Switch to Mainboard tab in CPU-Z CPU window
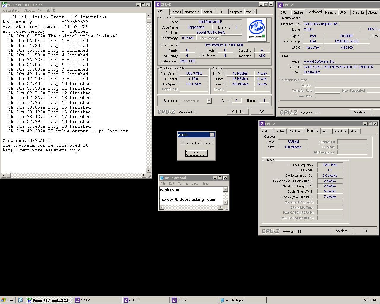The width and height of the screenshot is (380, 304). click(192, 12)
